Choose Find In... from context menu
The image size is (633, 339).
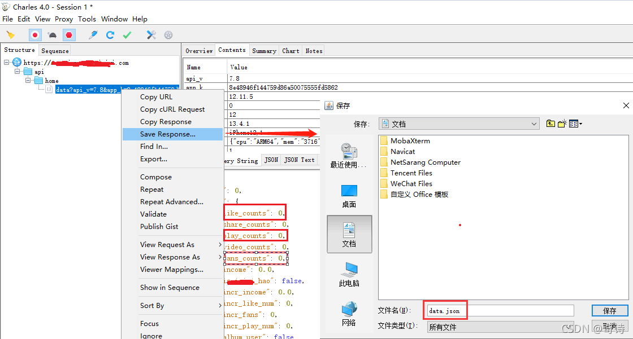[x=172, y=146]
